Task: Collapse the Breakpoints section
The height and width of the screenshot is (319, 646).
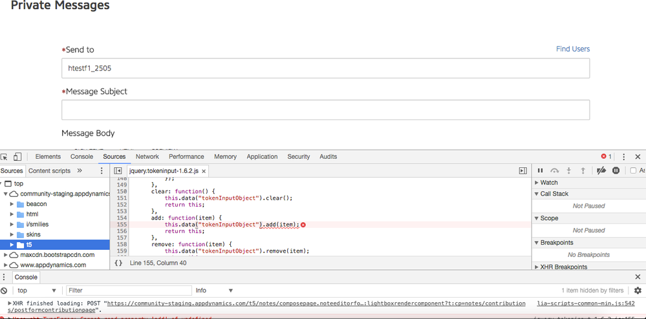Action: coord(537,242)
